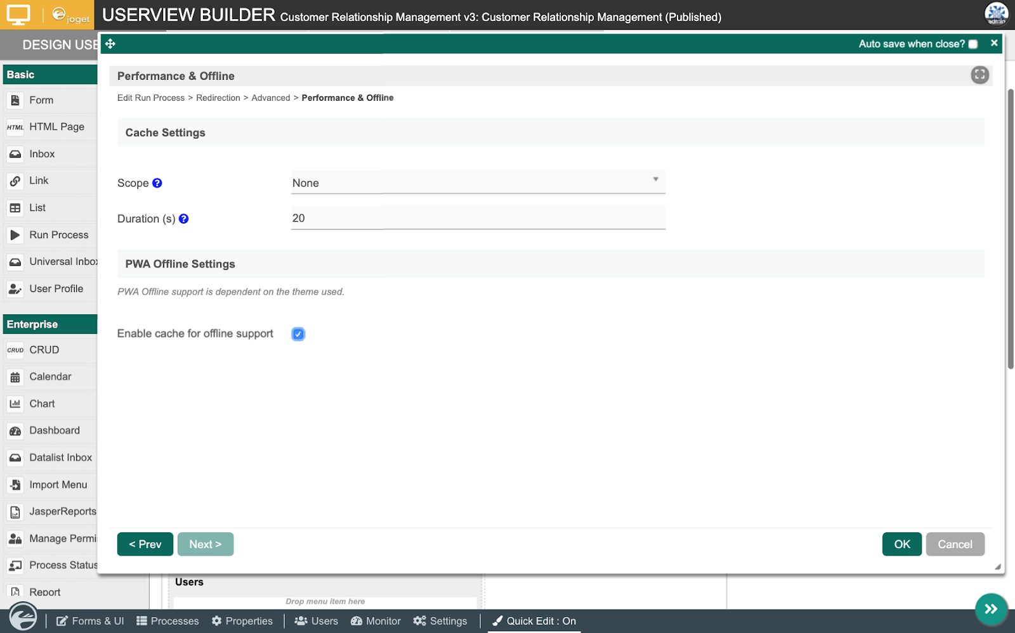
Task: Enable Auto save when close checkbox
Action: (973, 44)
